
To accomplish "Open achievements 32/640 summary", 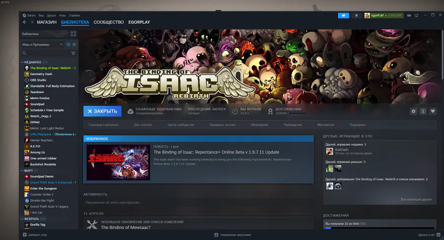I will coord(287,111).
